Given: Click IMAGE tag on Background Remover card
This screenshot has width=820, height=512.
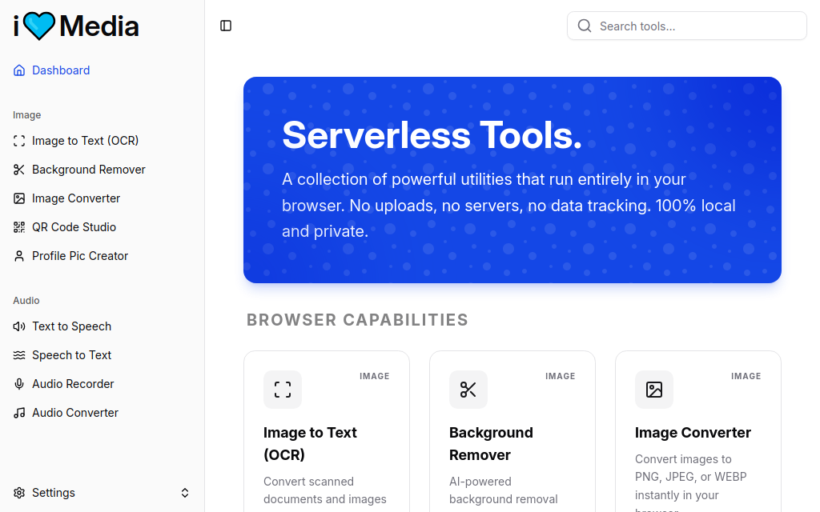Looking at the screenshot, I should pyautogui.click(x=560, y=376).
